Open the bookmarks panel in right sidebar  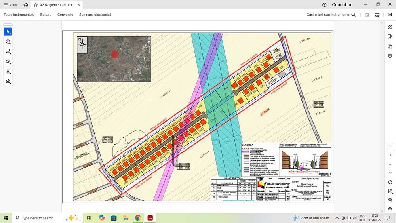pyautogui.click(x=390, y=36)
